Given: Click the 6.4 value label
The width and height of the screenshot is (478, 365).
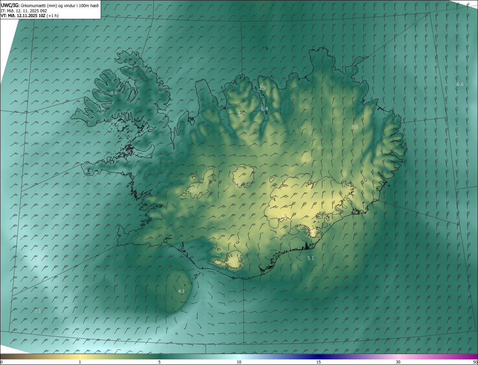Looking at the screenshot, I should click(264, 109).
